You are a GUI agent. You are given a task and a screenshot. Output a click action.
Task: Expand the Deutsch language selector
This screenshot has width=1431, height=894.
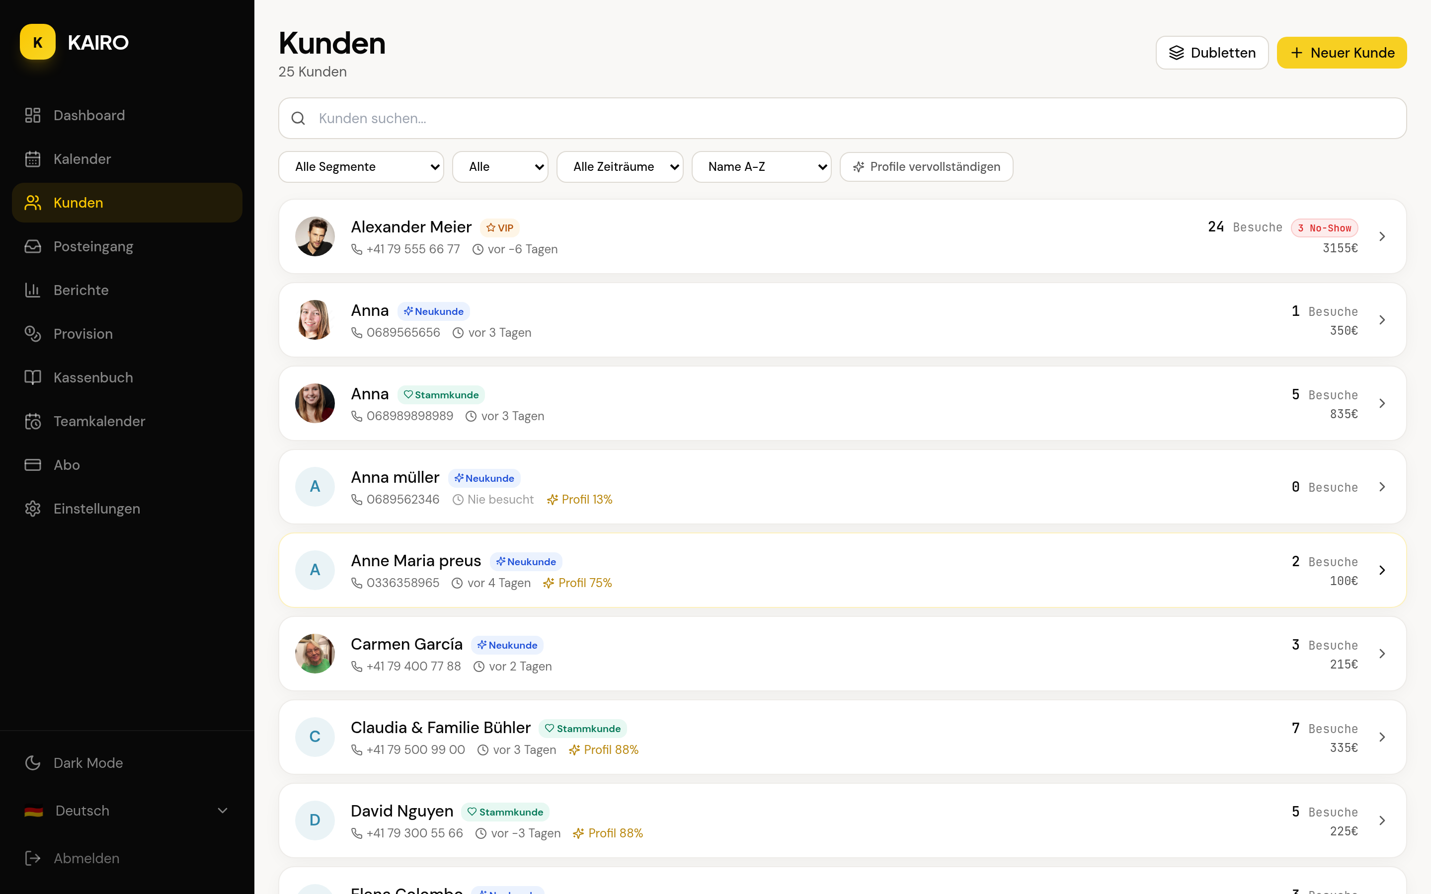point(127,811)
